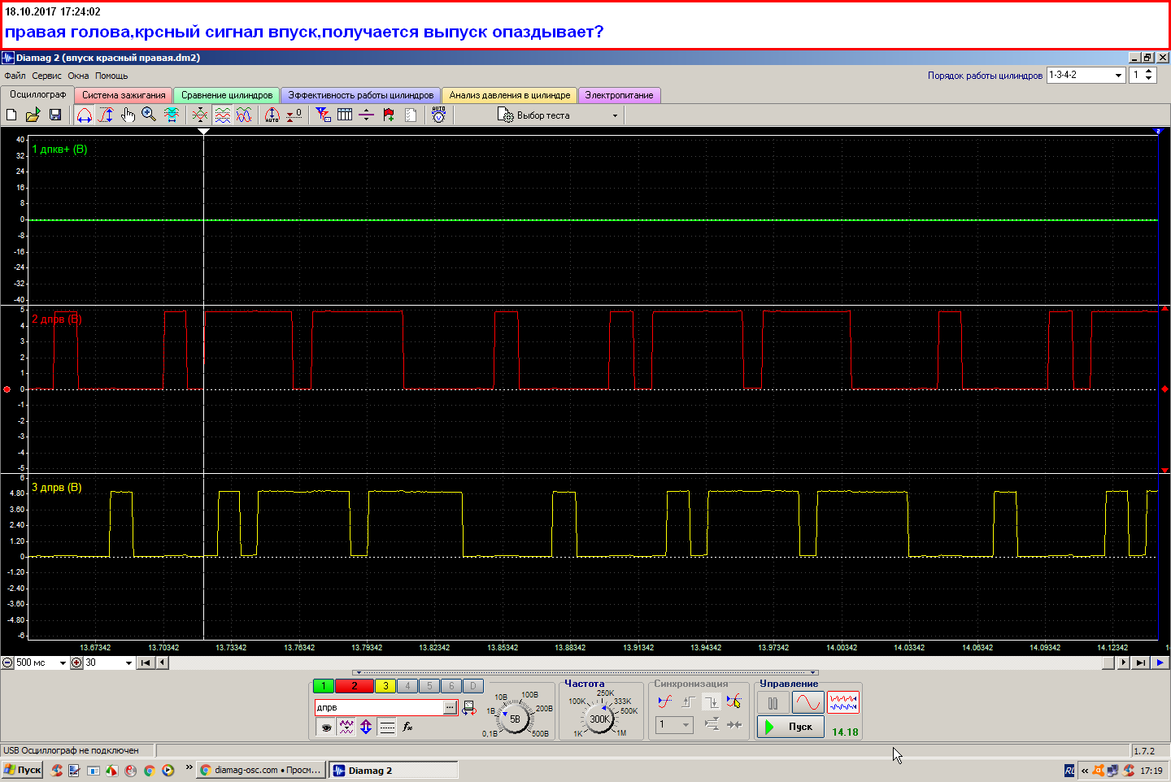1171x782 pixels.
Task: Open an oscillogram file from folder
Action: [x=33, y=115]
